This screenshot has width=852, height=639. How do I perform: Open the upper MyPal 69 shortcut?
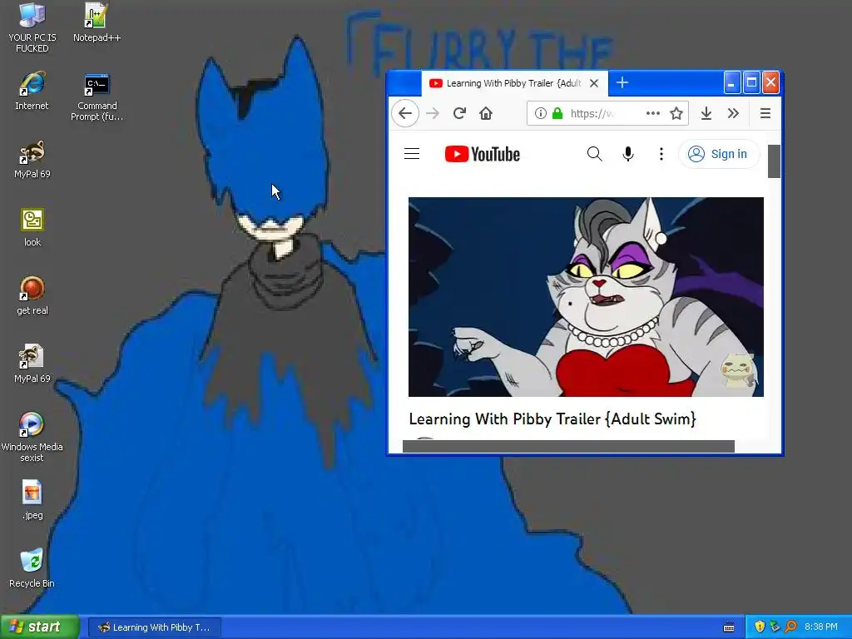click(32, 159)
